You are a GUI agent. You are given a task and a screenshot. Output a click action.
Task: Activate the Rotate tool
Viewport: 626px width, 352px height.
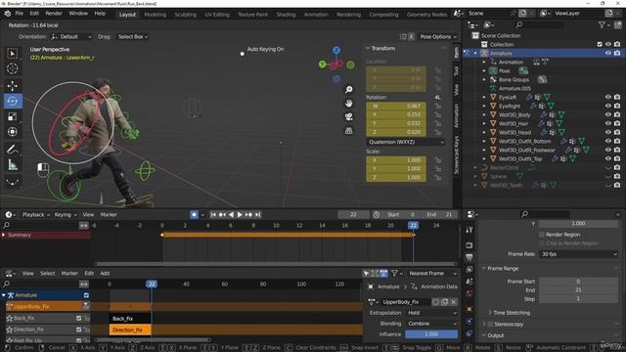pyautogui.click(x=13, y=101)
